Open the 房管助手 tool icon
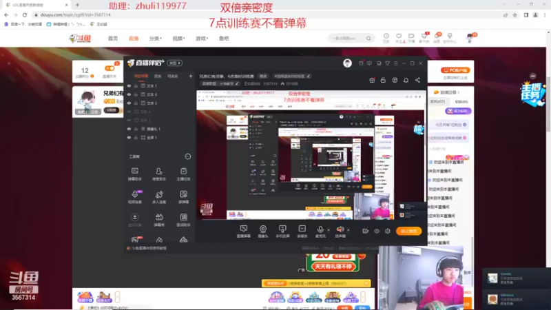Viewport: 551px width, 310px height. pos(159,174)
